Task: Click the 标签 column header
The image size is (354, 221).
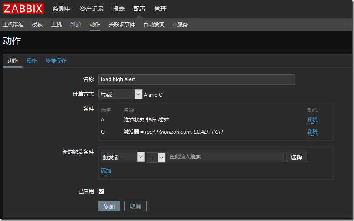Action: click(106, 110)
